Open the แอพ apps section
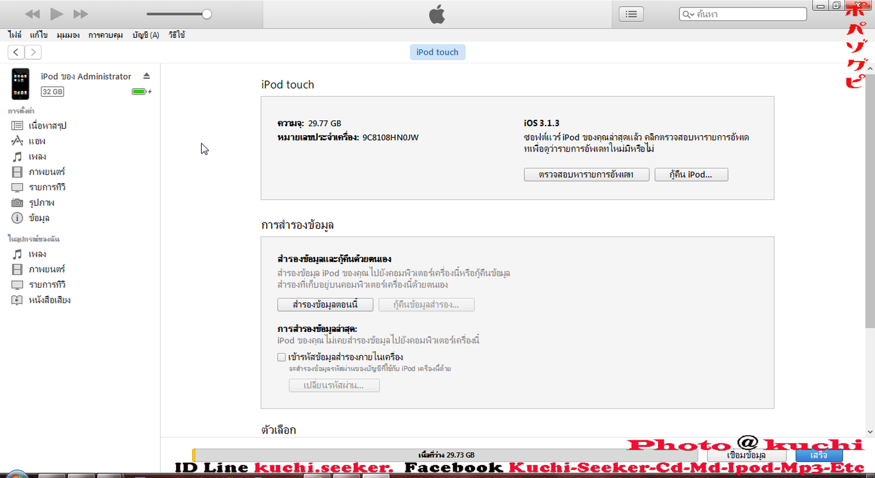875x478 pixels. (37, 141)
